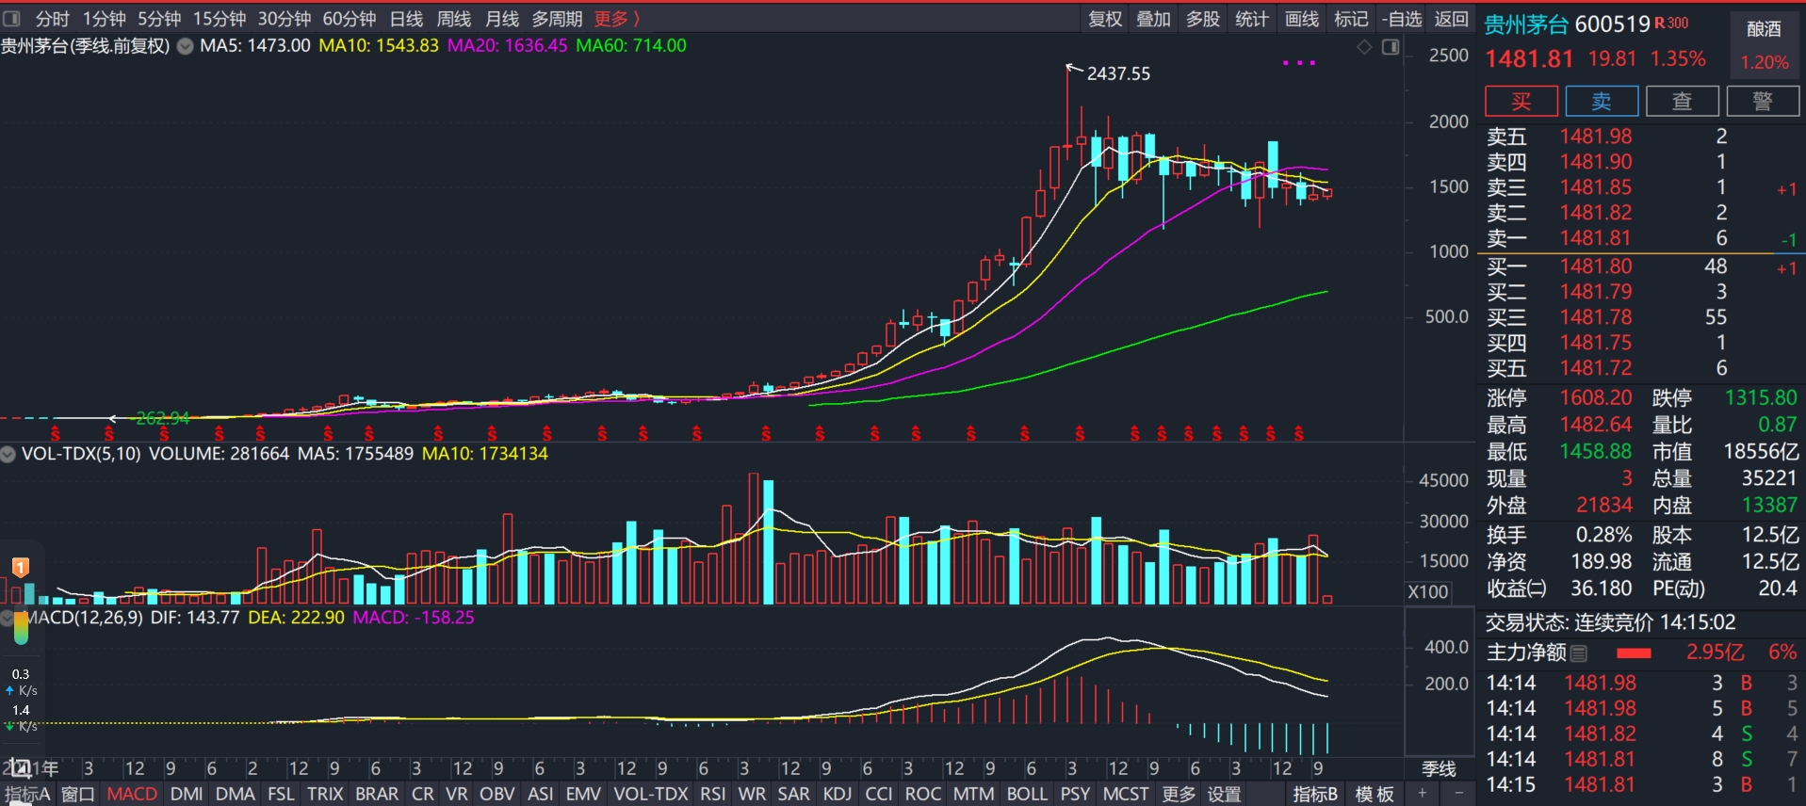Open the 统计 statistics tool
This screenshot has width=1806, height=806.
click(1252, 19)
